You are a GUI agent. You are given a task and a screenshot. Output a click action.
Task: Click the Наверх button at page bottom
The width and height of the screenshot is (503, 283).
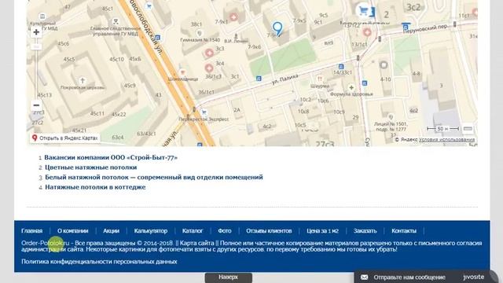pyautogui.click(x=229, y=277)
